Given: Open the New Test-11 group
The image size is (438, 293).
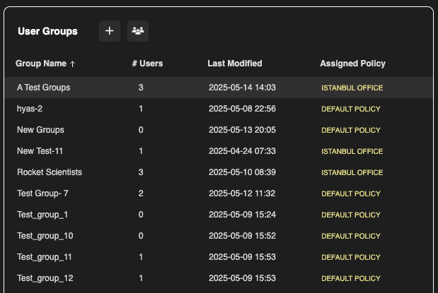Looking at the screenshot, I should click(41, 151).
